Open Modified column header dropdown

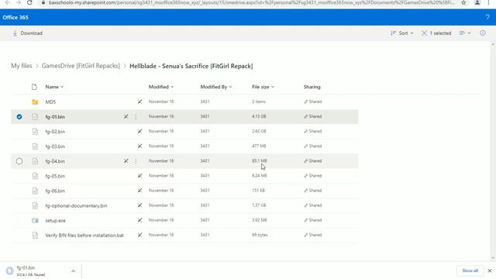(161, 87)
